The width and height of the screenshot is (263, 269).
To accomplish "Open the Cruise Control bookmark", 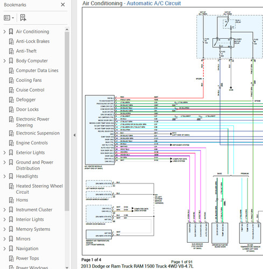I will pos(30,90).
